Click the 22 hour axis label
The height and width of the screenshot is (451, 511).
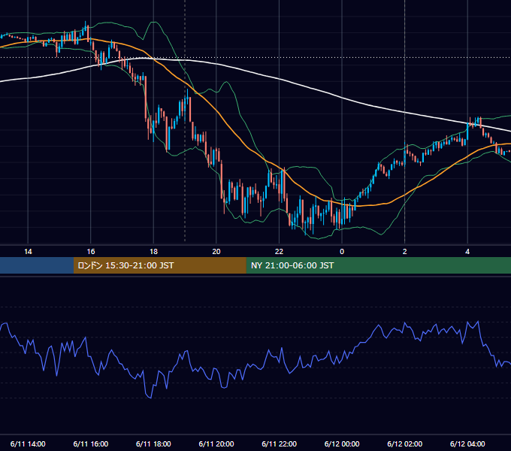pyautogui.click(x=279, y=252)
